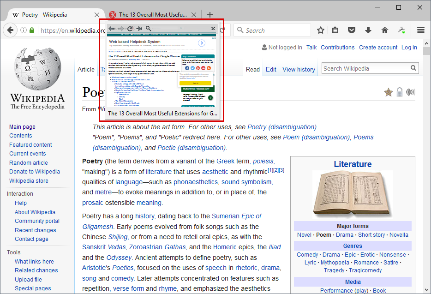Click magnifier icon in tab preview popup
Screen dimensions: 431x294
(148, 28)
